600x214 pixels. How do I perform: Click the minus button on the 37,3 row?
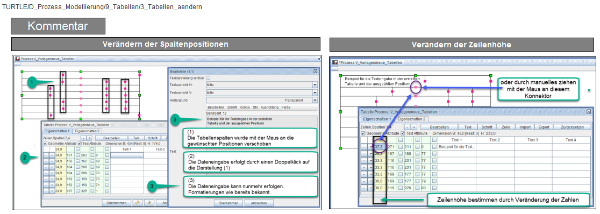tap(364, 147)
